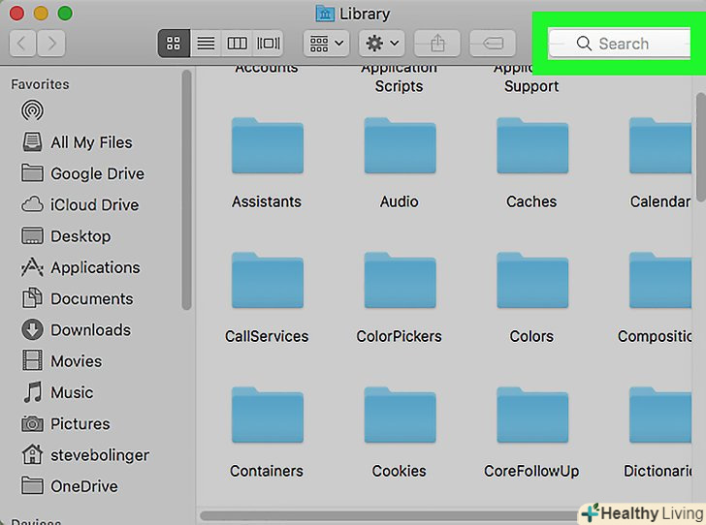The width and height of the screenshot is (706, 525).
Task: Go back with the left arrow button
Action: (22, 44)
